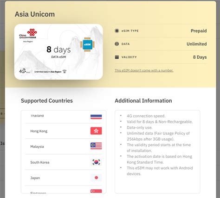Screen dimensions: 220x198
Task: Select Malaysia in supported countries list
Action: pos(64,146)
